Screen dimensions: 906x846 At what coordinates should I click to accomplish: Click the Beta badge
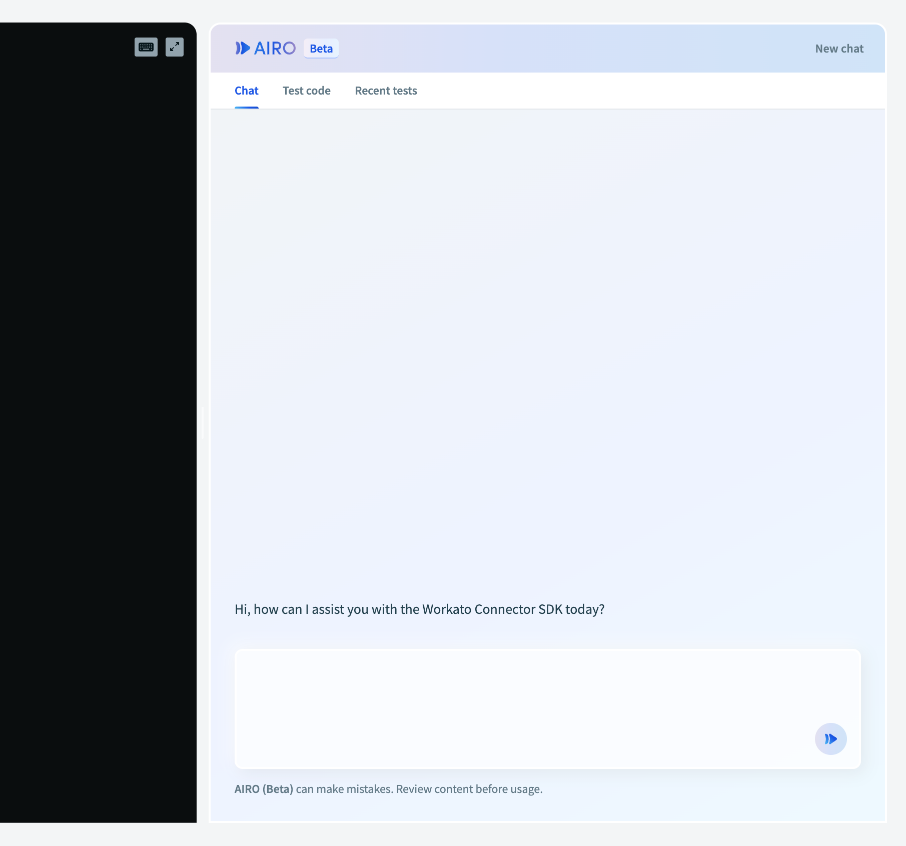[321, 49]
